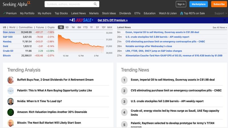Open the Dow Jones quote link
The height and width of the screenshot is (128, 228).
click(9, 32)
